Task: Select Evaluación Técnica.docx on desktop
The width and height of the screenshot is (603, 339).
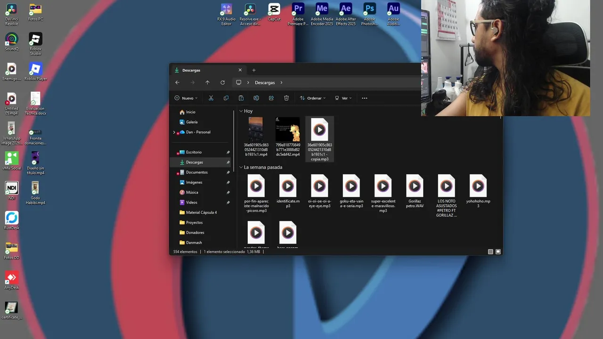Action: (x=35, y=104)
